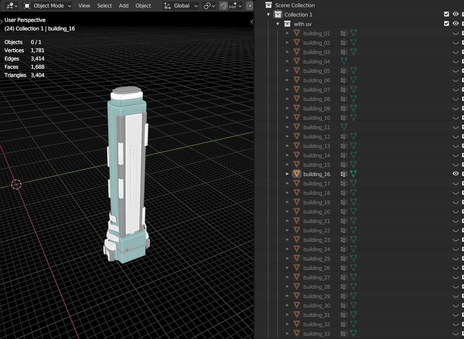This screenshot has width=464, height=339.
Task: Show building_20 via its closed-eye toggle
Action: tap(455, 212)
